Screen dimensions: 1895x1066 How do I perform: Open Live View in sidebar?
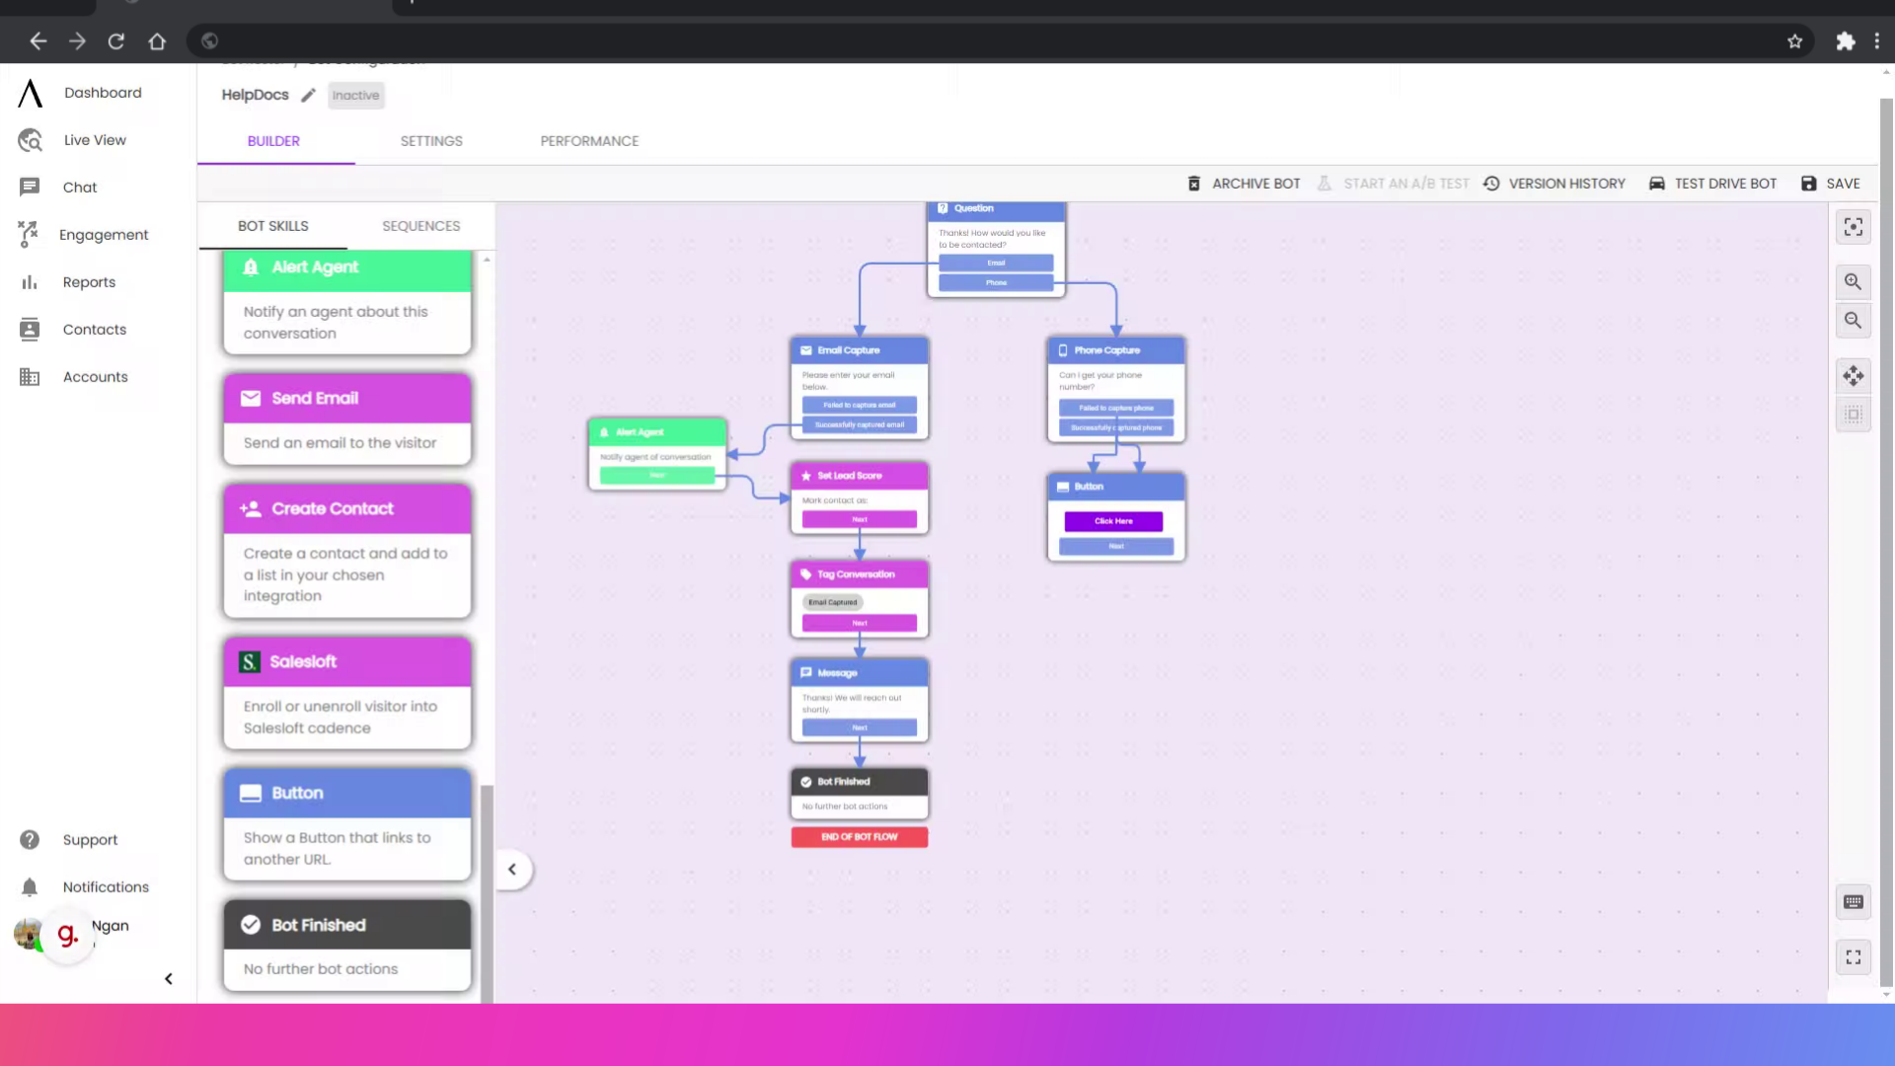[95, 140]
